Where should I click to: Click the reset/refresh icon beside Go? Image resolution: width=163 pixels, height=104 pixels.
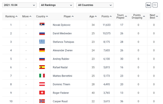[x=155, y=5]
